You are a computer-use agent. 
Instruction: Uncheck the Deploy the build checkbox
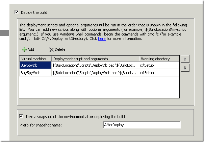[17, 12]
